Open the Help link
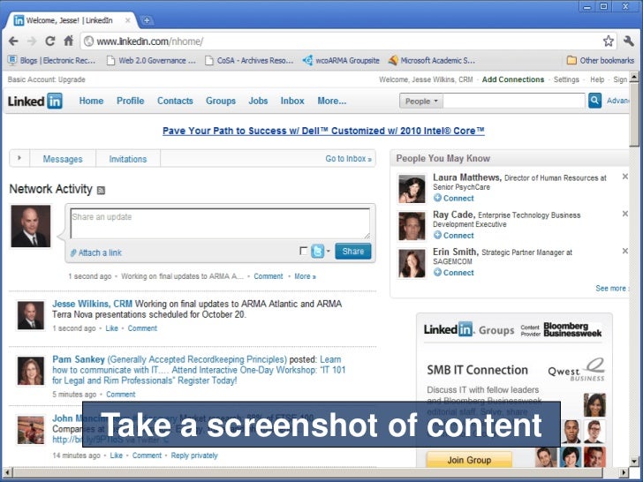The height and width of the screenshot is (482, 643). point(597,79)
